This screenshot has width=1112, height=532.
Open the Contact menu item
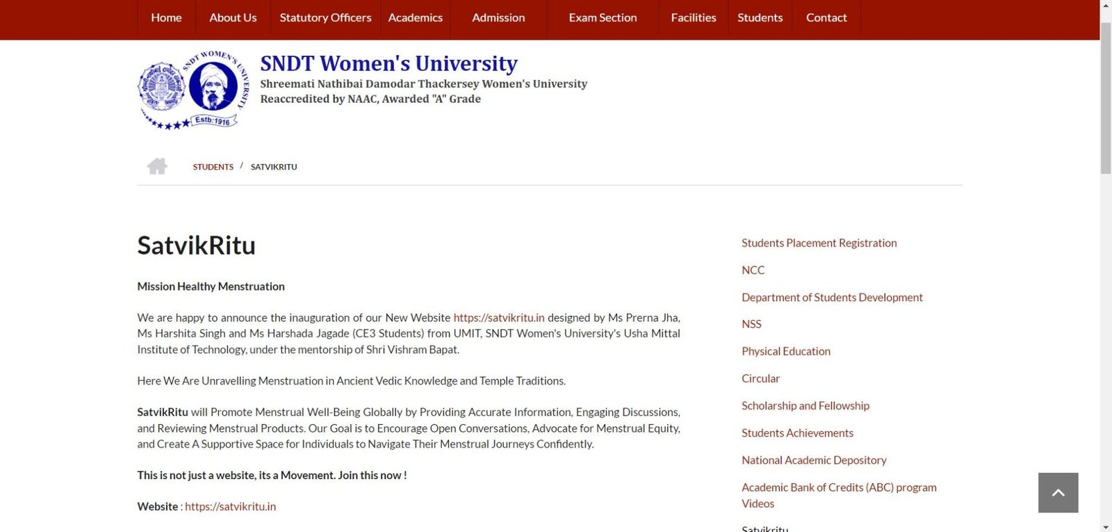[826, 18]
